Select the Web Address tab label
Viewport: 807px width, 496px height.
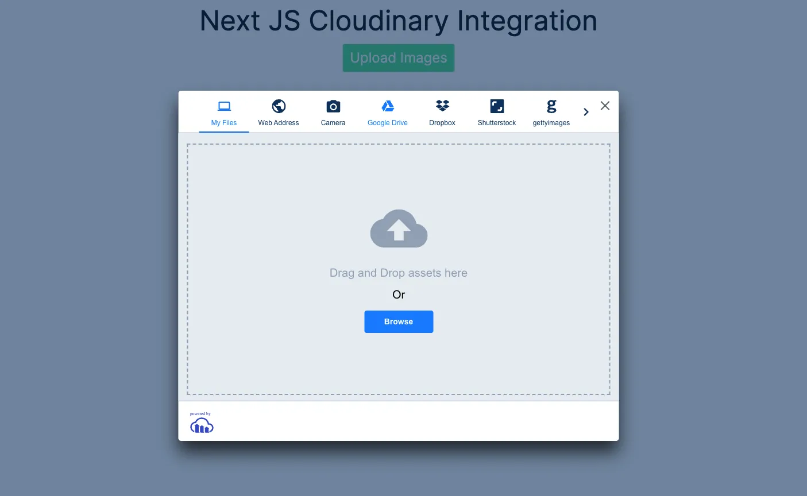tap(279, 123)
